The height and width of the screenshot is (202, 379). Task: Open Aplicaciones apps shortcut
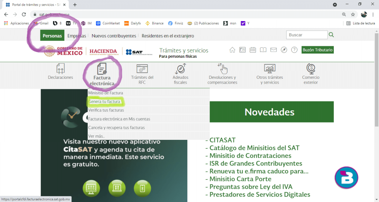click(16, 23)
